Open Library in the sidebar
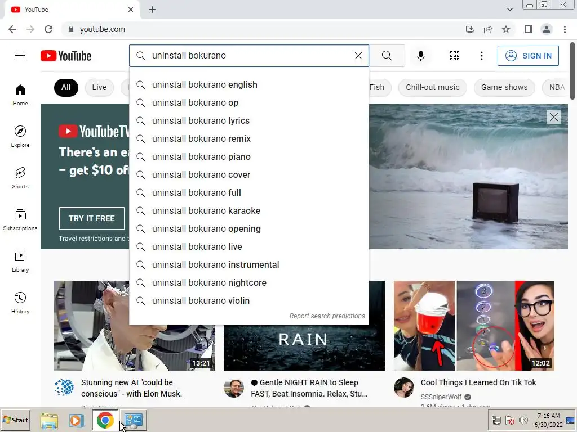Image resolution: width=577 pixels, height=432 pixels. coord(20,261)
